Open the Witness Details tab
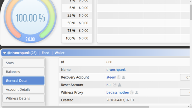This screenshot has height=108, width=192. [23, 98]
